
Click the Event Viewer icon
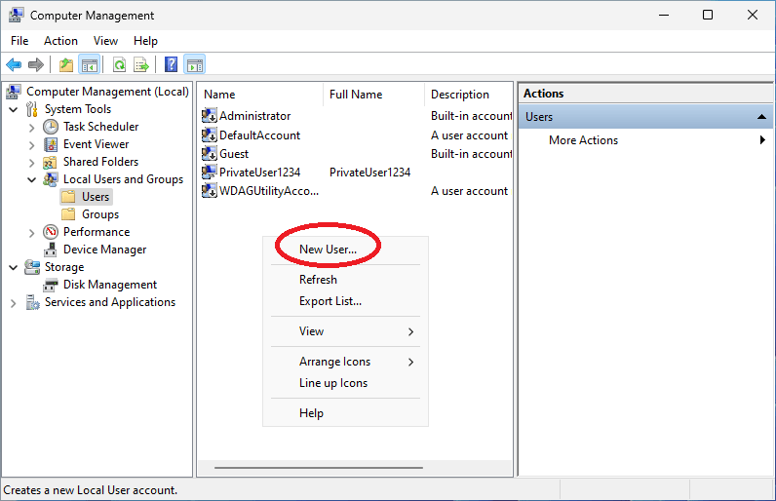pyautogui.click(x=51, y=144)
